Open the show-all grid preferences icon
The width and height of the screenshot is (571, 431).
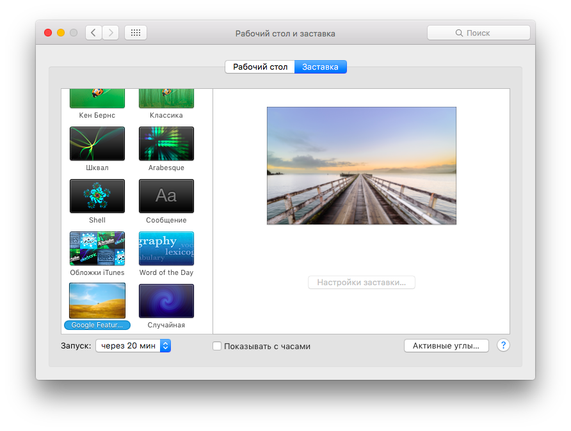136,33
